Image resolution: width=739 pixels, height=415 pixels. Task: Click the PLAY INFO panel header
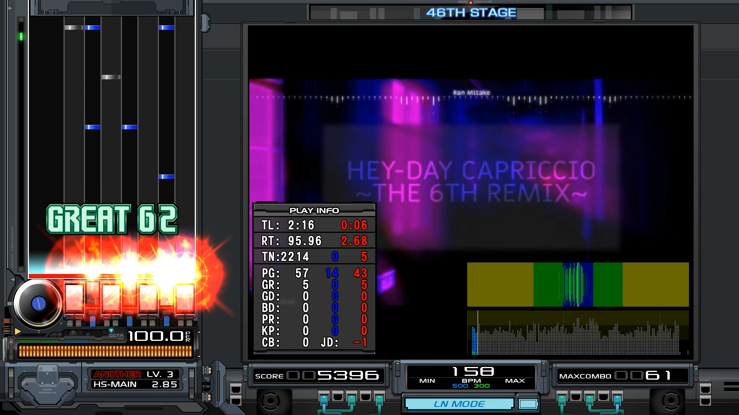314,211
